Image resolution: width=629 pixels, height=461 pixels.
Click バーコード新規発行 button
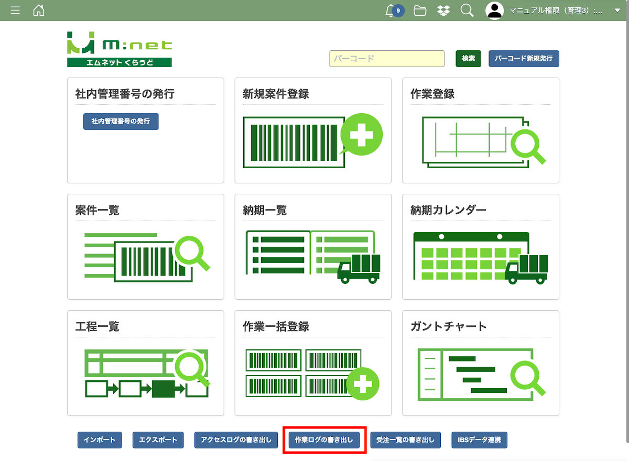click(524, 59)
